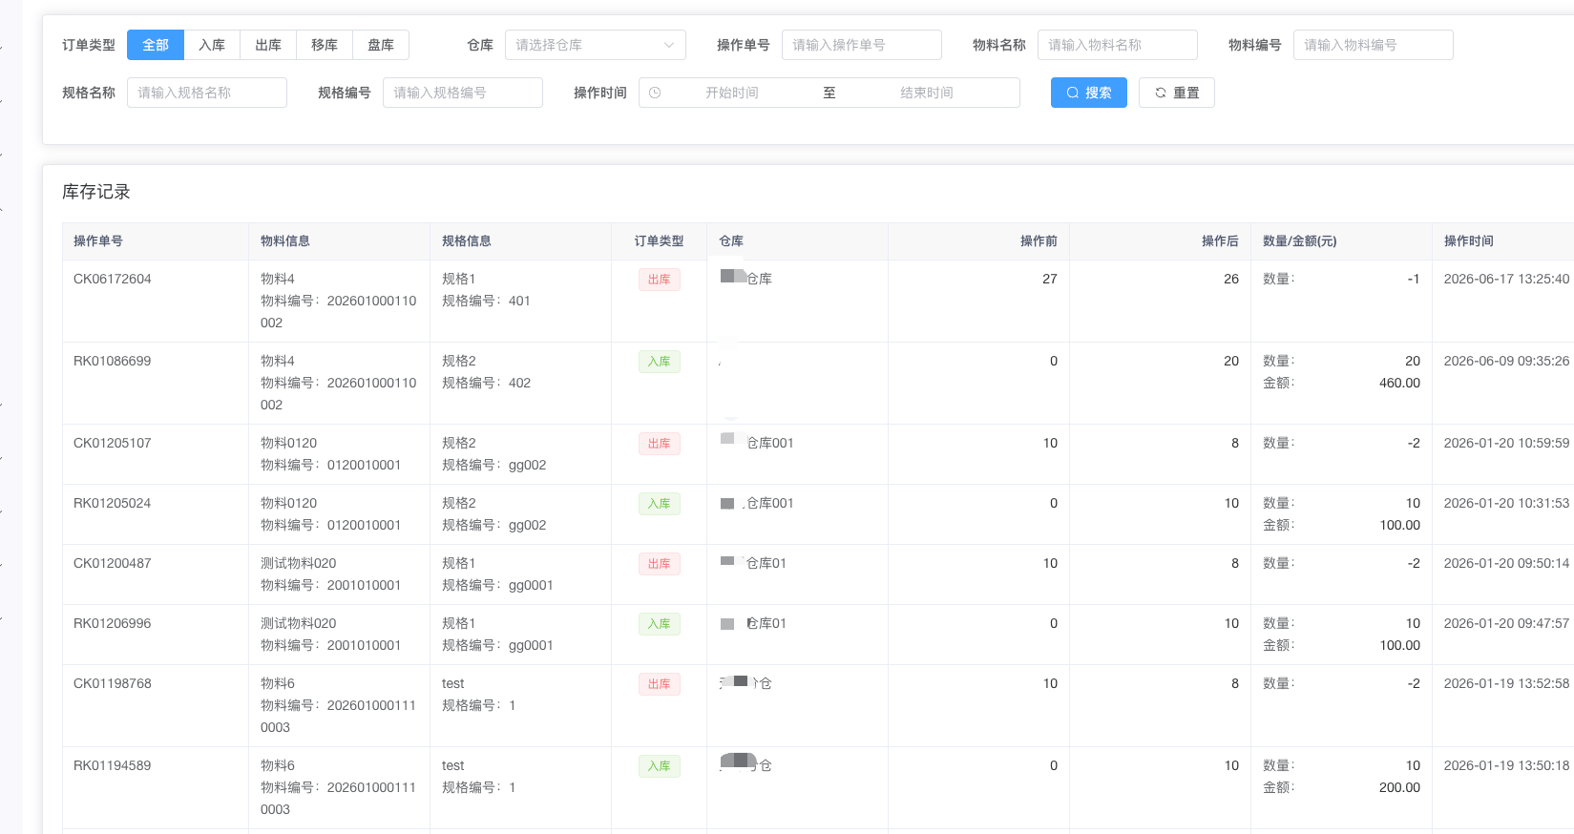
Task: Click the 入库 tag in row RK01206996
Action: tap(660, 624)
